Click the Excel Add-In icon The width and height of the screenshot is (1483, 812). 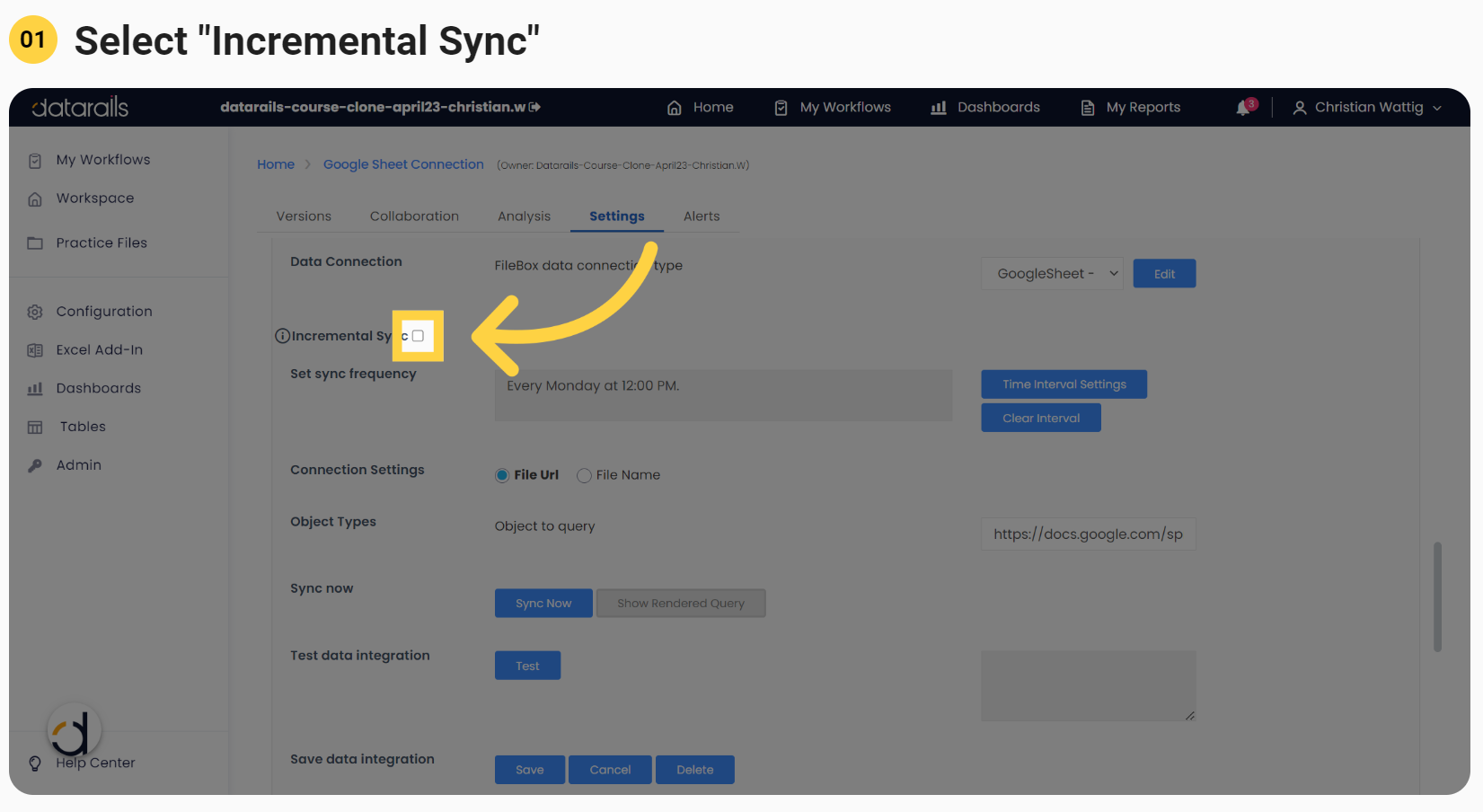[35, 350]
